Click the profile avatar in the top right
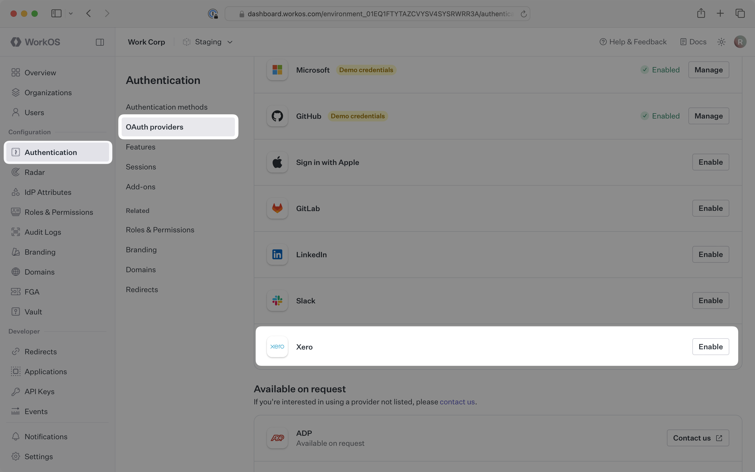755x472 pixels. [x=740, y=41]
